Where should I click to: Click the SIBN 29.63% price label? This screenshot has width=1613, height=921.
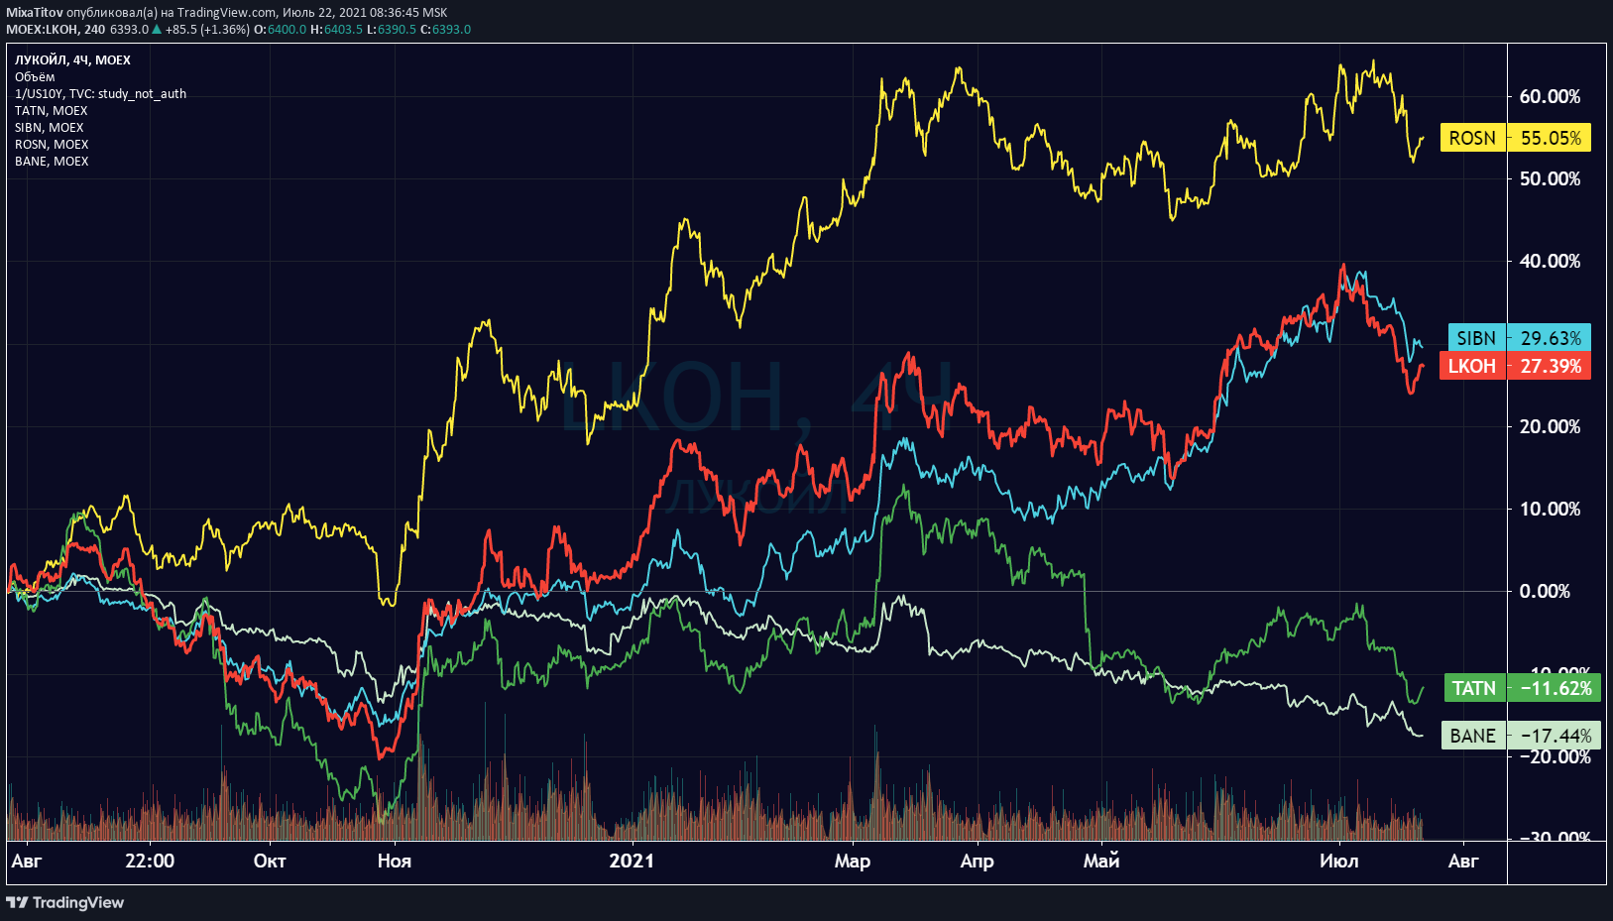tap(1519, 338)
